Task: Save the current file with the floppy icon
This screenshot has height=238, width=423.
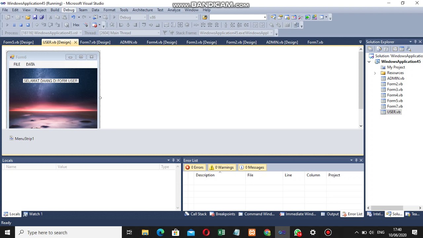Action: 35,17
